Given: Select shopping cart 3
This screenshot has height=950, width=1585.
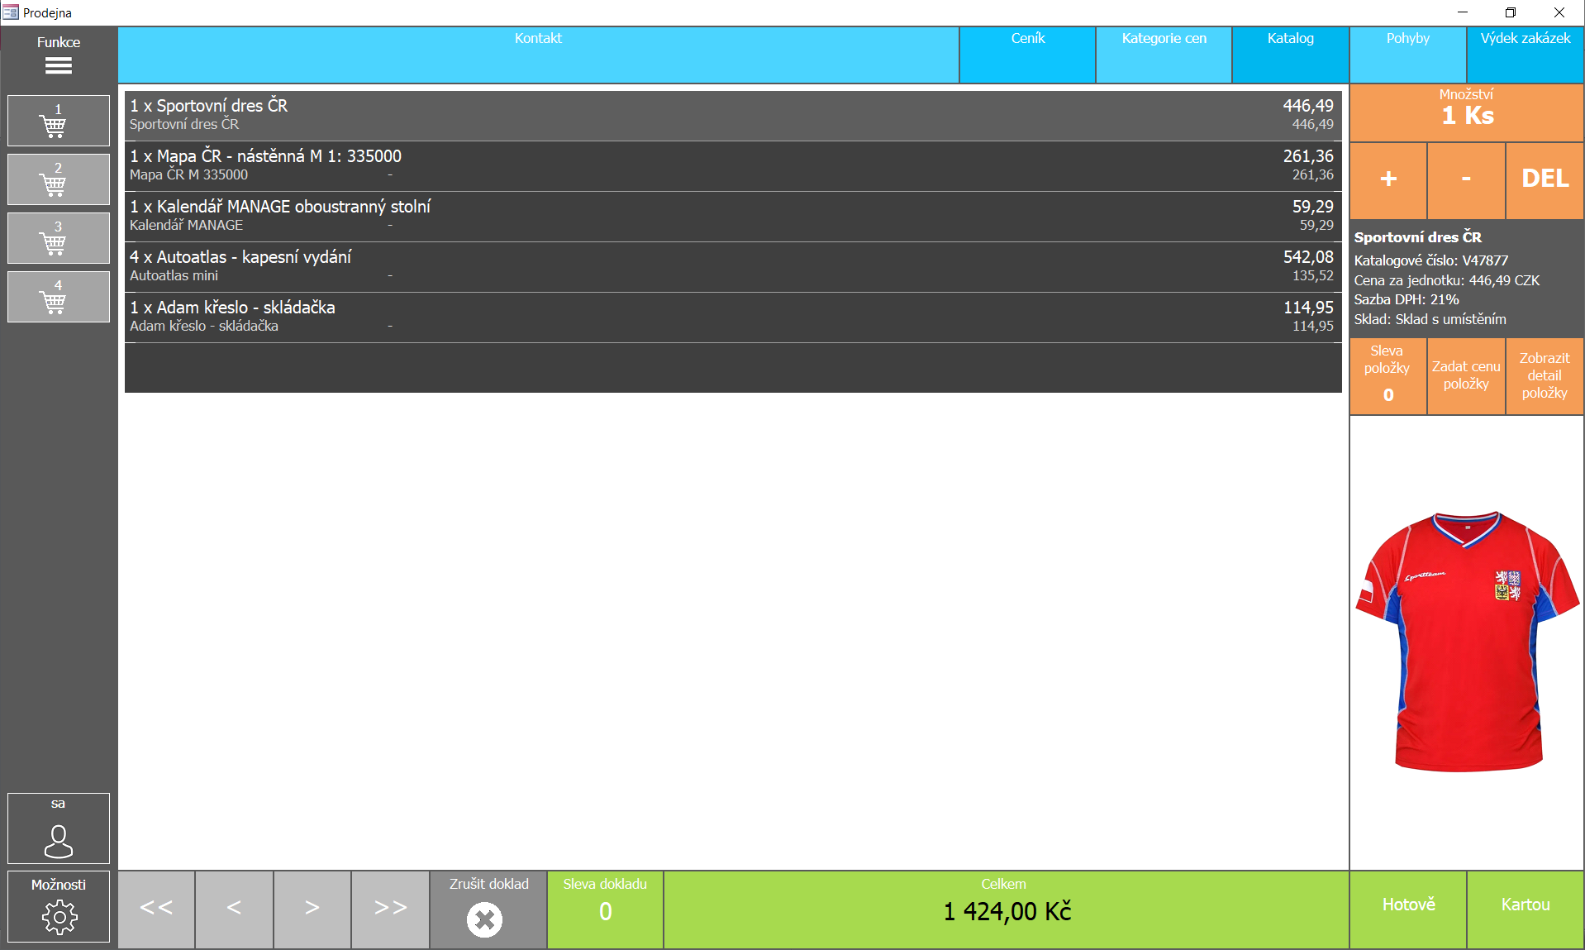Looking at the screenshot, I should (x=58, y=238).
